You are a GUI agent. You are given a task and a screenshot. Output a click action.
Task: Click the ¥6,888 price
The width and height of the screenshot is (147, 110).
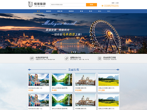pyautogui.click(x=78, y=90)
